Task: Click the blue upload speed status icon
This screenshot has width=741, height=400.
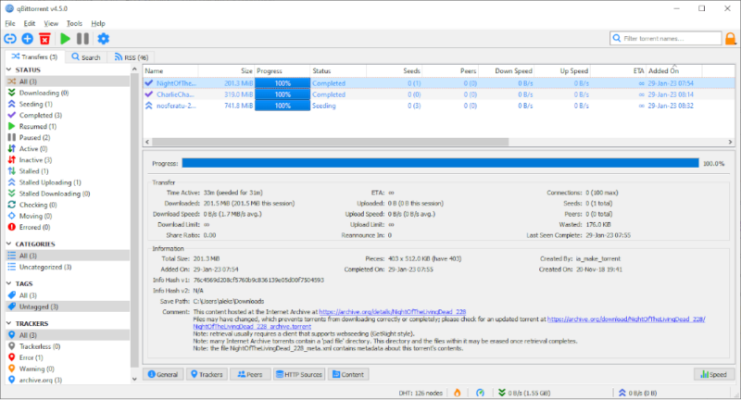Action: [x=622, y=393]
